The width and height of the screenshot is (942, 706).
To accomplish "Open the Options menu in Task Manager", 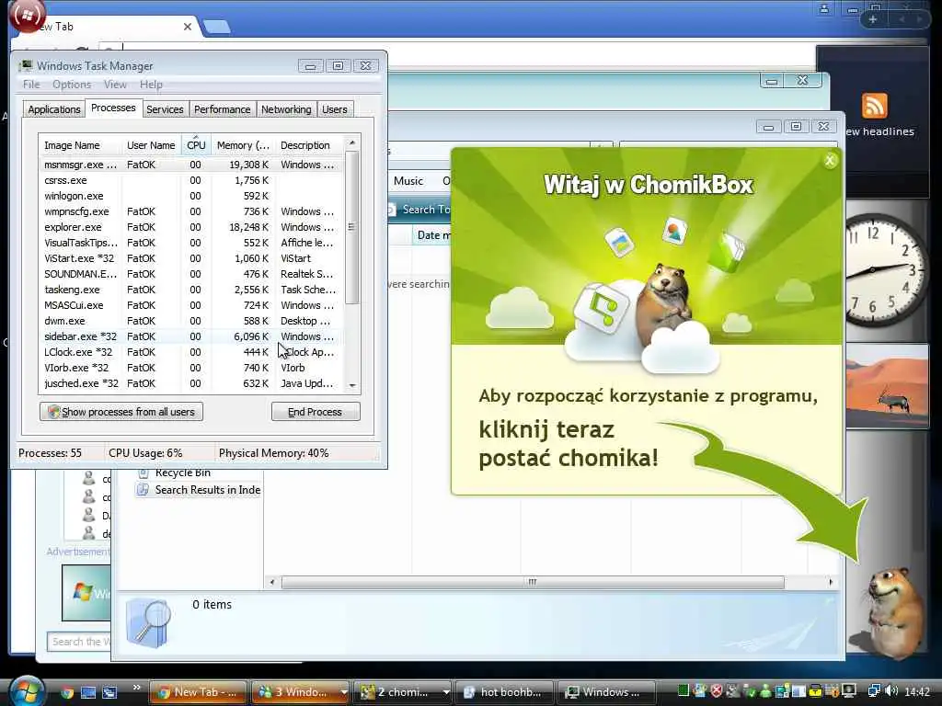I will [x=72, y=85].
